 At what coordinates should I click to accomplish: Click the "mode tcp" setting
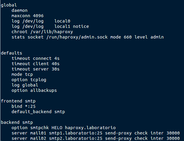22,74
